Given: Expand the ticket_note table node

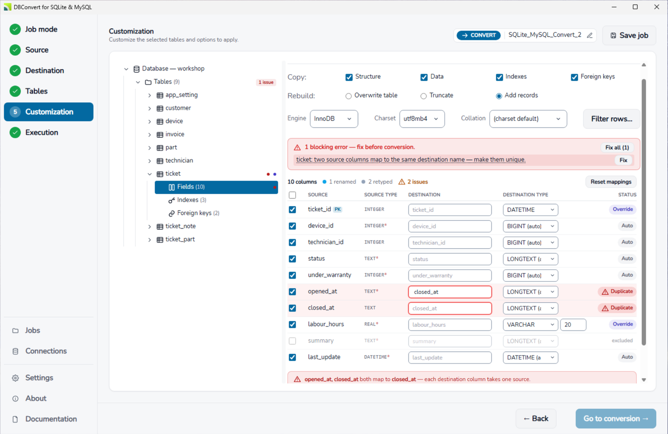Looking at the screenshot, I should pos(150,227).
